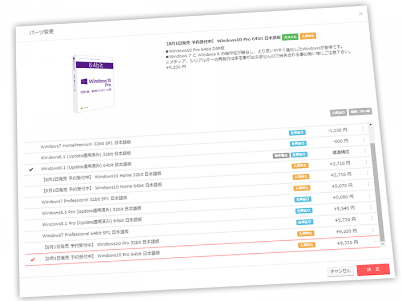Click the -600 円 price
The image size is (402, 301).
340,141
